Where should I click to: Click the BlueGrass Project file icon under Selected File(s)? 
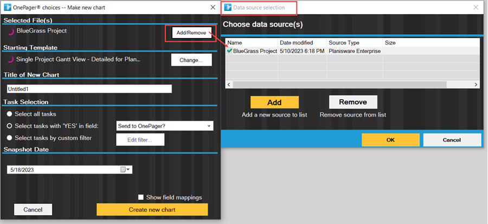click(x=11, y=31)
